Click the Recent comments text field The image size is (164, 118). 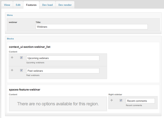[140, 101]
